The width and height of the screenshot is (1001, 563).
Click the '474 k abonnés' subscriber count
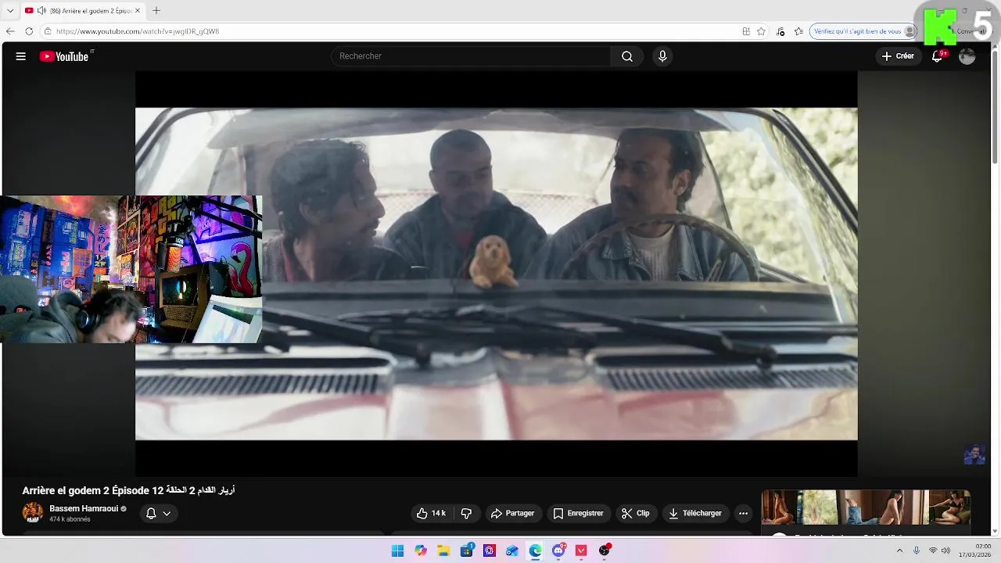(70, 519)
